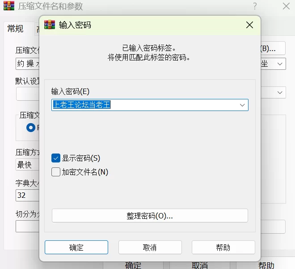This screenshot has width=295, height=269.
Task: Uncheck the 显示密码(S) checkbox
Action: pos(56,158)
